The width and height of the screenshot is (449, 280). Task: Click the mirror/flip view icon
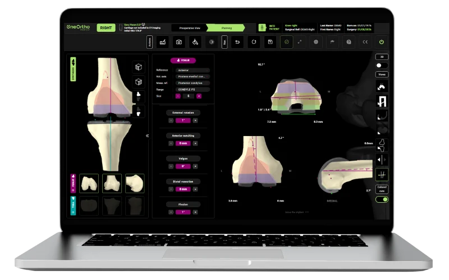(382, 160)
